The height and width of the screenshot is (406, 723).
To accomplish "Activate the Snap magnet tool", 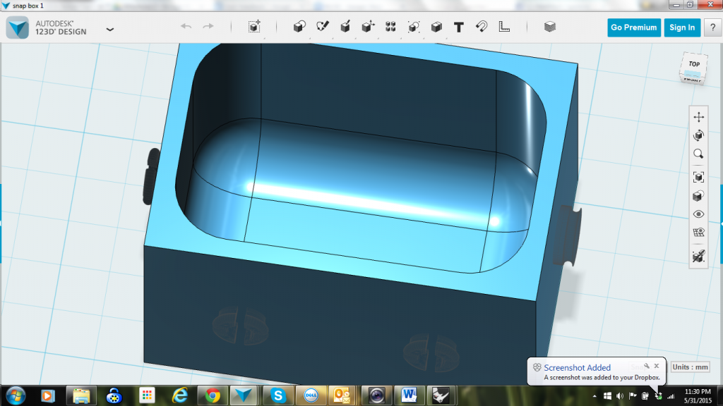I will (x=481, y=27).
